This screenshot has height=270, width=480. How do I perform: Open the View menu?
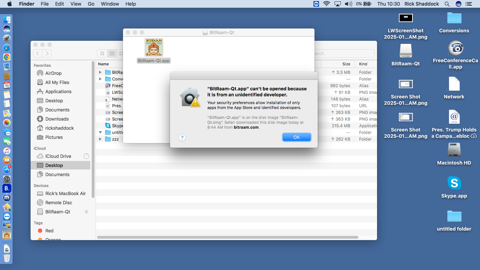click(x=76, y=4)
